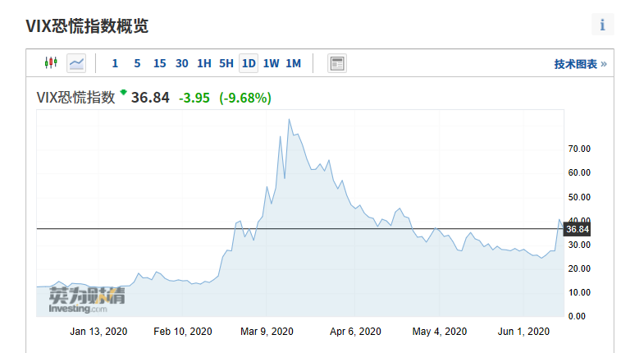Change to 1W interval

(271, 63)
